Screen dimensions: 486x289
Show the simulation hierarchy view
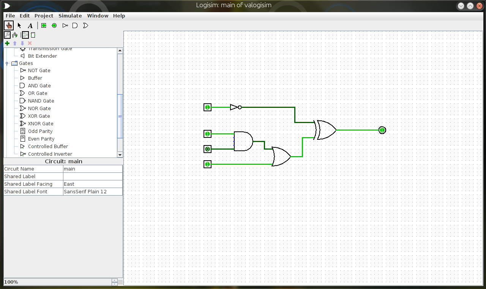pyautogui.click(x=15, y=35)
